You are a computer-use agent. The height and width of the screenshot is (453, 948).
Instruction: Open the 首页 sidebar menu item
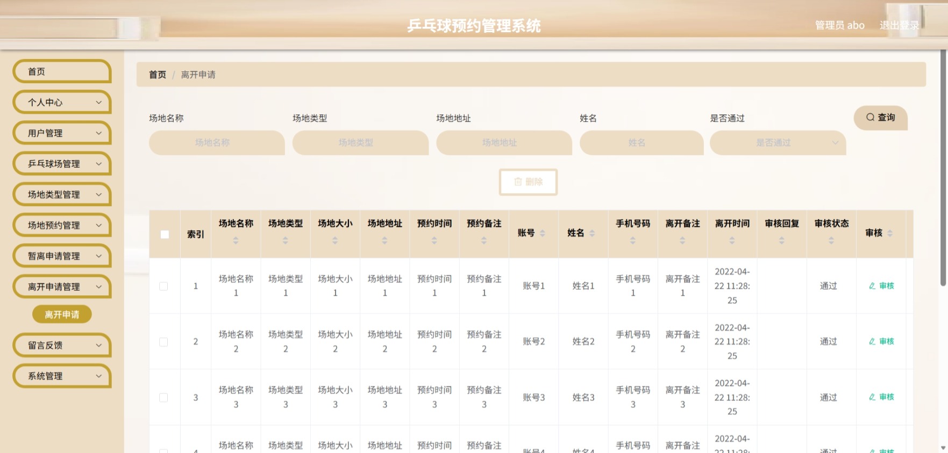62,71
